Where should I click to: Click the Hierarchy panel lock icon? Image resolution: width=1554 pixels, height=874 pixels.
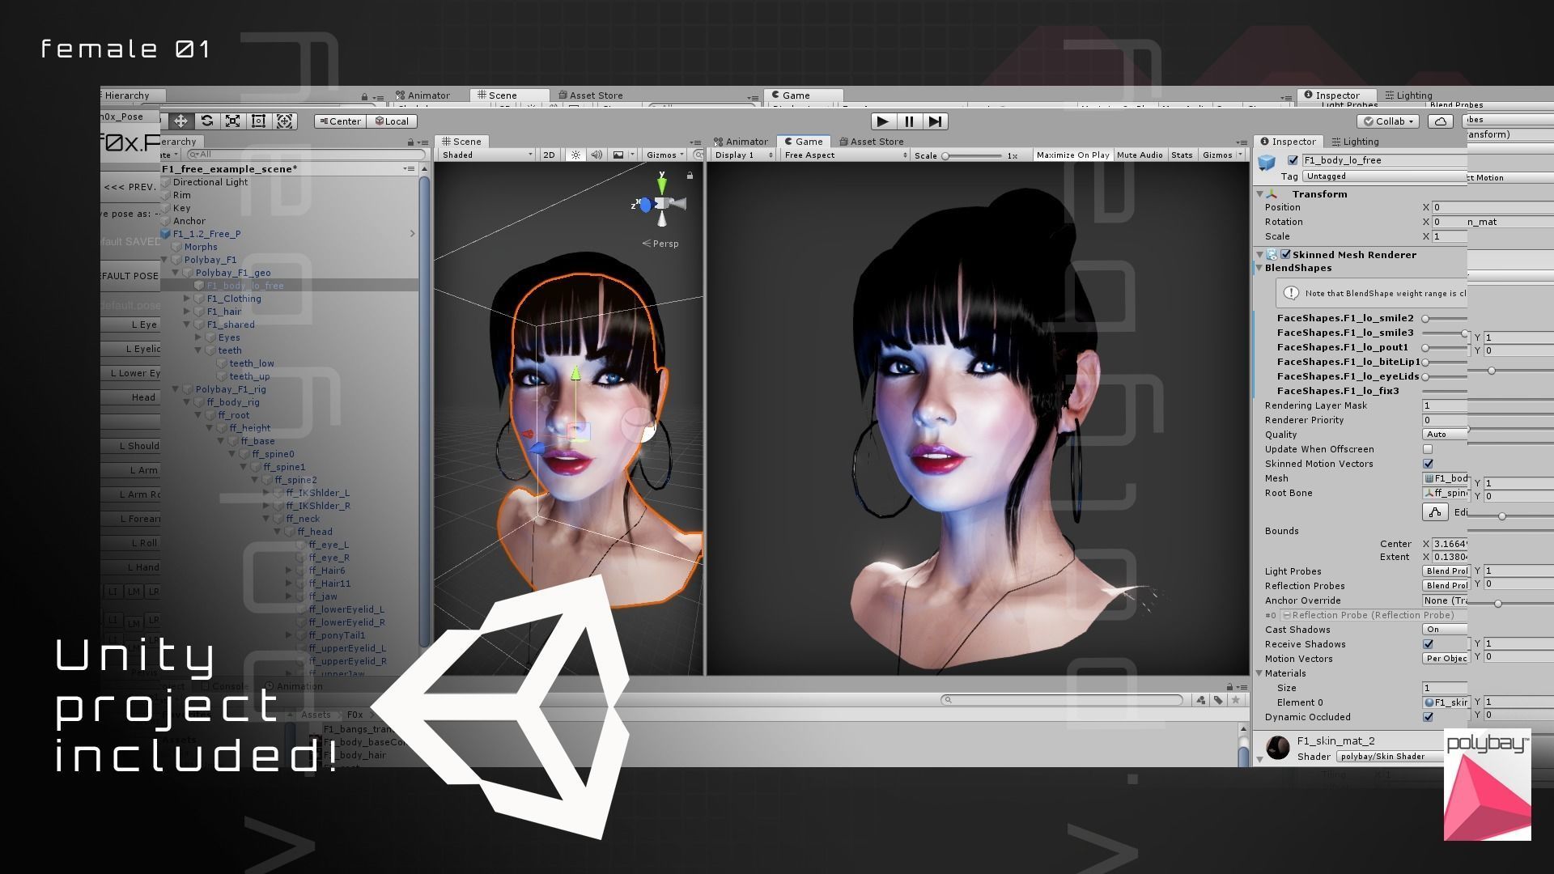[x=410, y=142]
